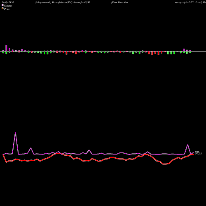
Task: Click the Volume legend color swatch
Action: [x=2, y=5]
